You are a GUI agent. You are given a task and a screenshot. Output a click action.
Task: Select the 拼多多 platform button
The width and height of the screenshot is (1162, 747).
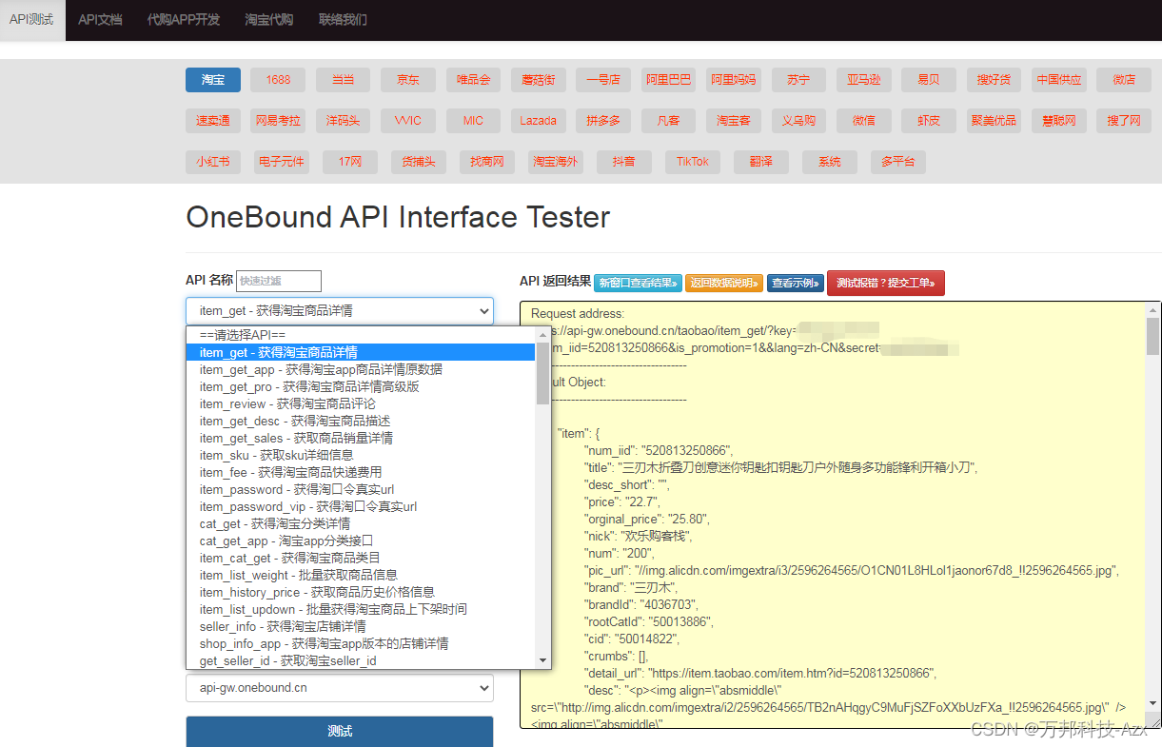click(603, 121)
